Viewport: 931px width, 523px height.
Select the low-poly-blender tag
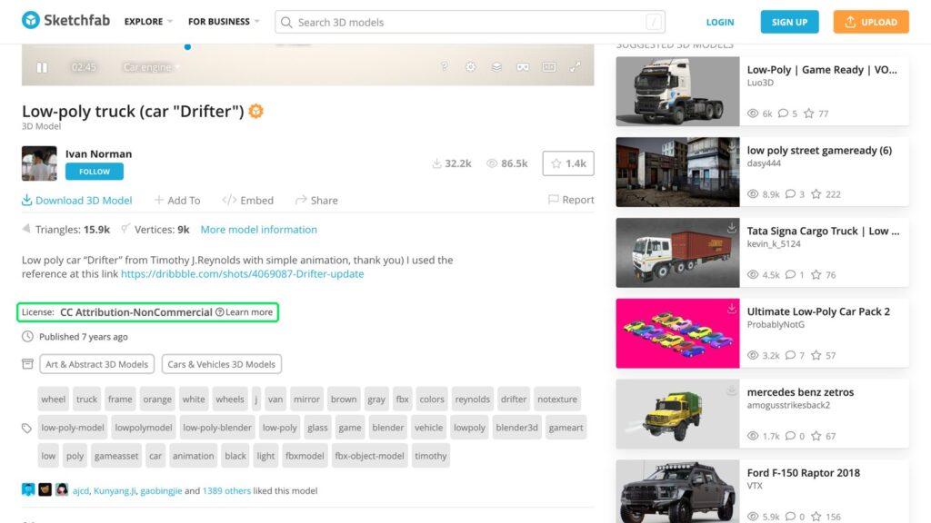(x=217, y=428)
